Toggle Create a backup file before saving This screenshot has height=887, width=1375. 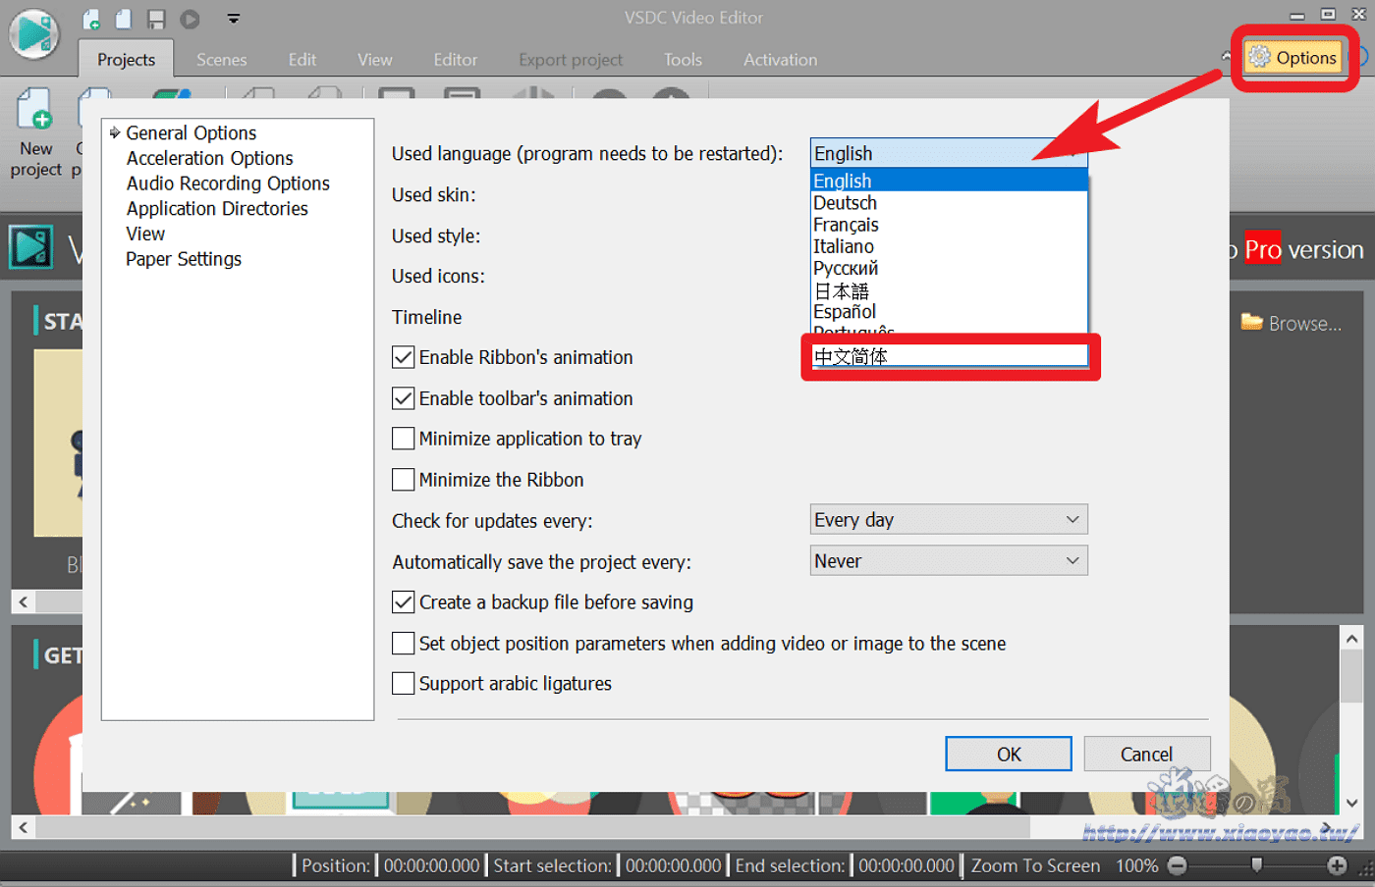(x=403, y=602)
